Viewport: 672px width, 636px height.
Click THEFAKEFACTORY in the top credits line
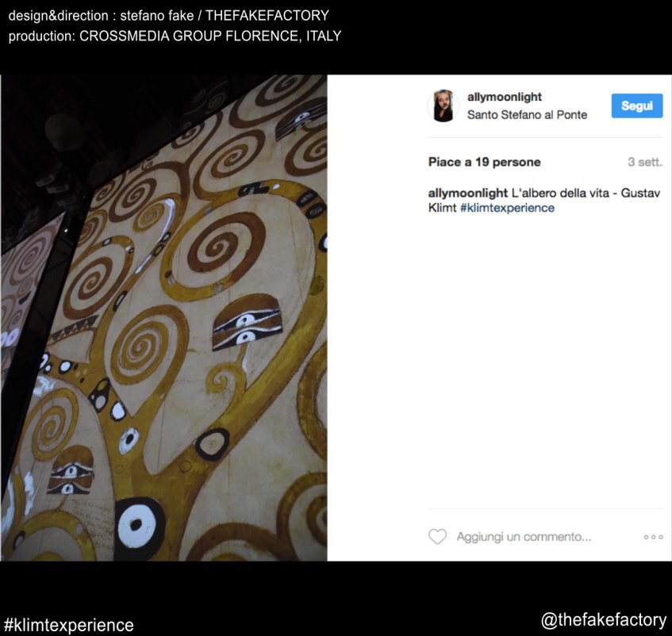(267, 16)
